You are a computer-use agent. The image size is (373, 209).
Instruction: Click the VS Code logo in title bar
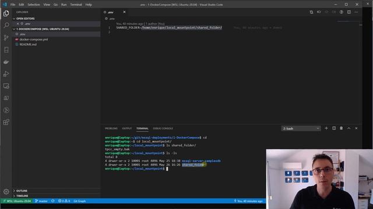[5, 5]
